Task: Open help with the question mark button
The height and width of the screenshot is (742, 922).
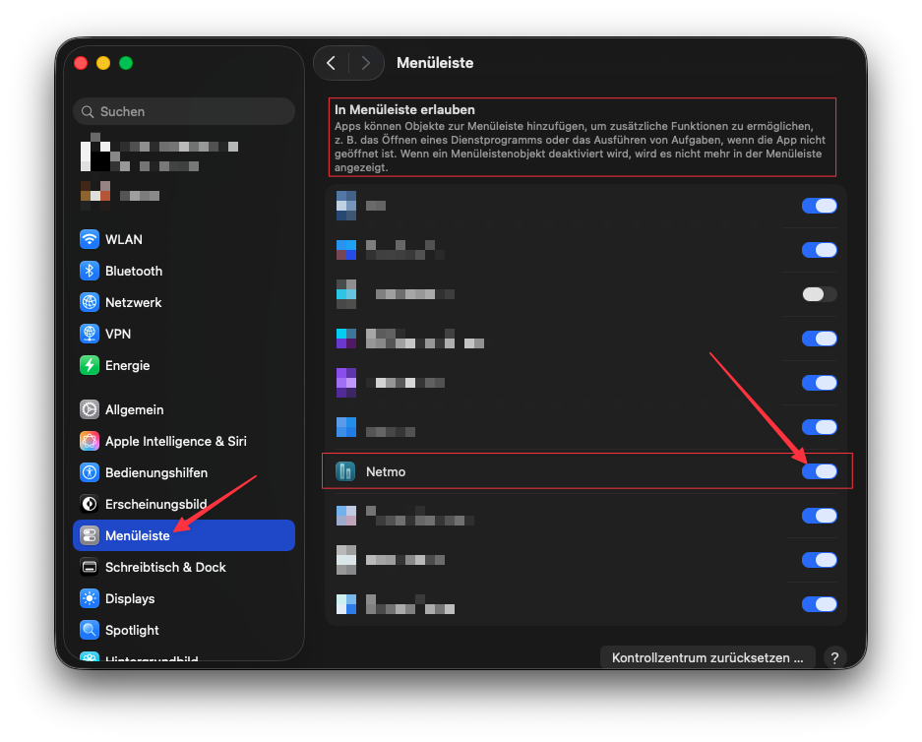Action: tap(834, 657)
